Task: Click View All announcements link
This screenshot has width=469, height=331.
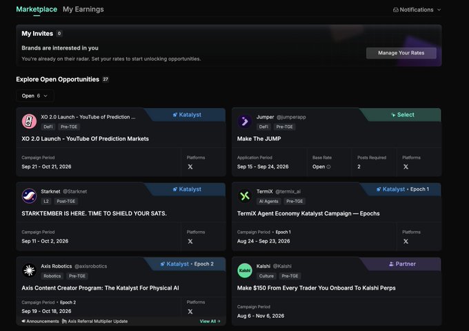Action: 210,321
